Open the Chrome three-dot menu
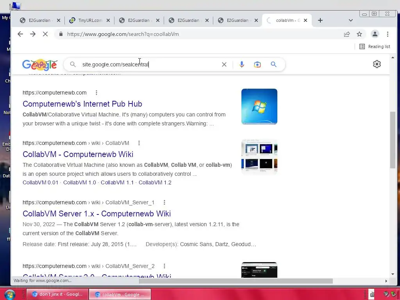 coord(387,34)
